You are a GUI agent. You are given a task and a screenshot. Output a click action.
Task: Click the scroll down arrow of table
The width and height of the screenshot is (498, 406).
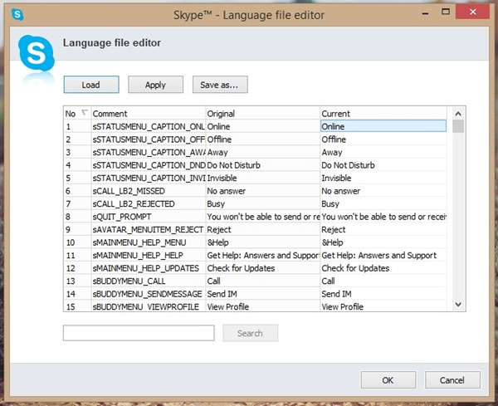458,306
